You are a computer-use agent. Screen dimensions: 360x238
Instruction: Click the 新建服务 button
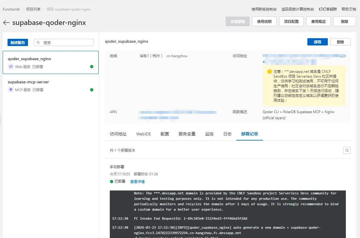(x=17, y=42)
